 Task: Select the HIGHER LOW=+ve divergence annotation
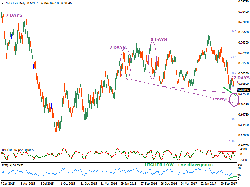pyautogui.click(x=179, y=165)
